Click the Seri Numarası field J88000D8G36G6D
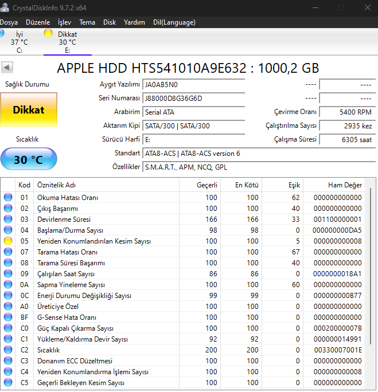Screen dimensions: 378x392 point(193,98)
